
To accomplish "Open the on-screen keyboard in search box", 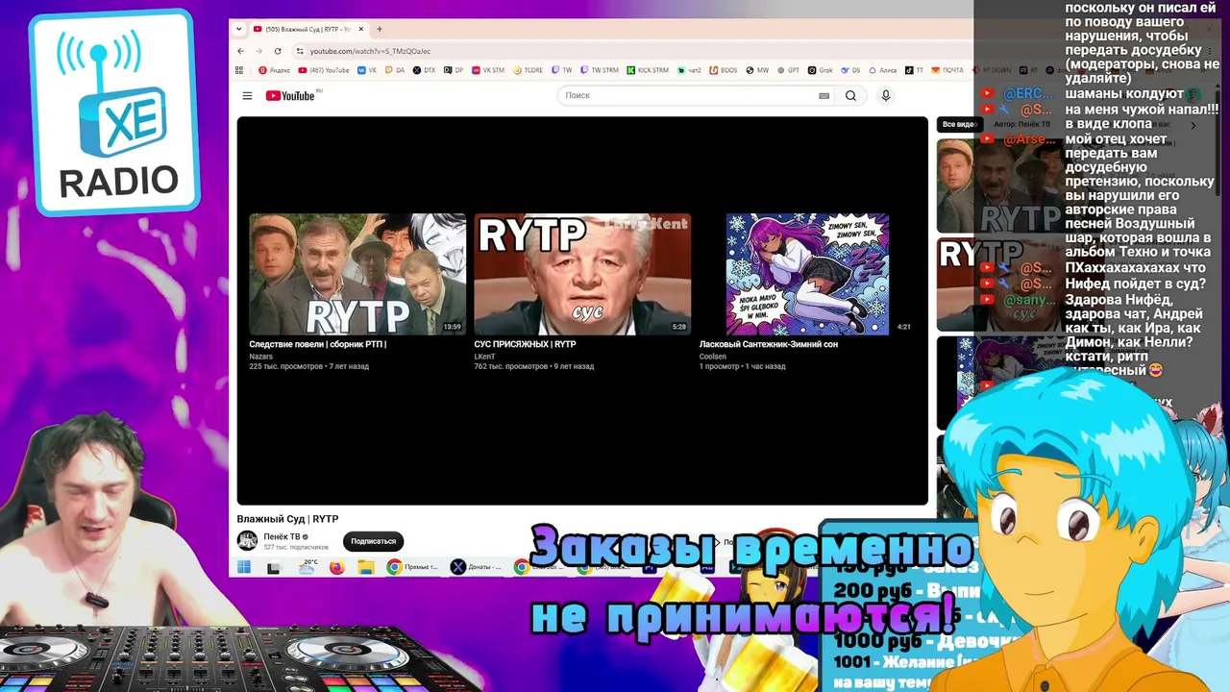I will [x=824, y=96].
